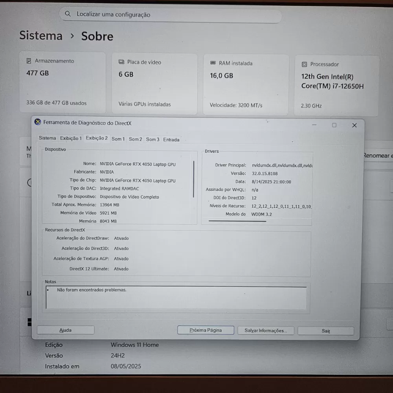
Task: Click the DirectX diagnostic tool title icon
Action: [x=38, y=122]
